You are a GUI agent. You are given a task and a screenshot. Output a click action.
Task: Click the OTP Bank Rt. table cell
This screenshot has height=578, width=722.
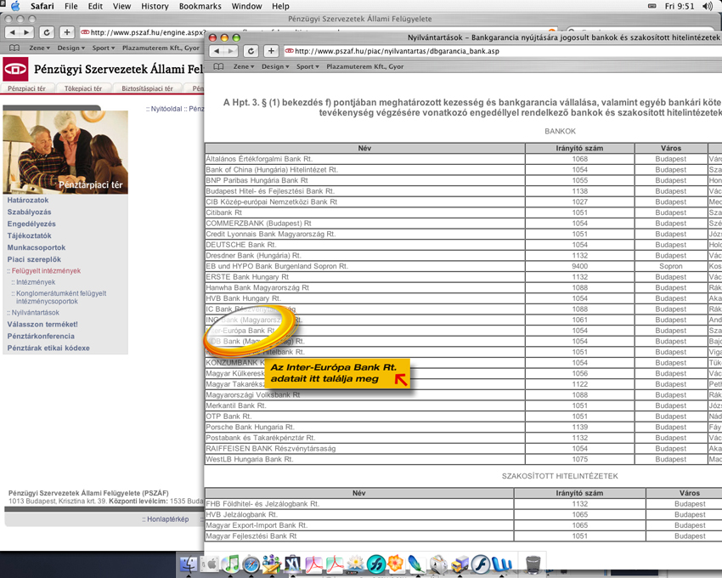(364, 416)
